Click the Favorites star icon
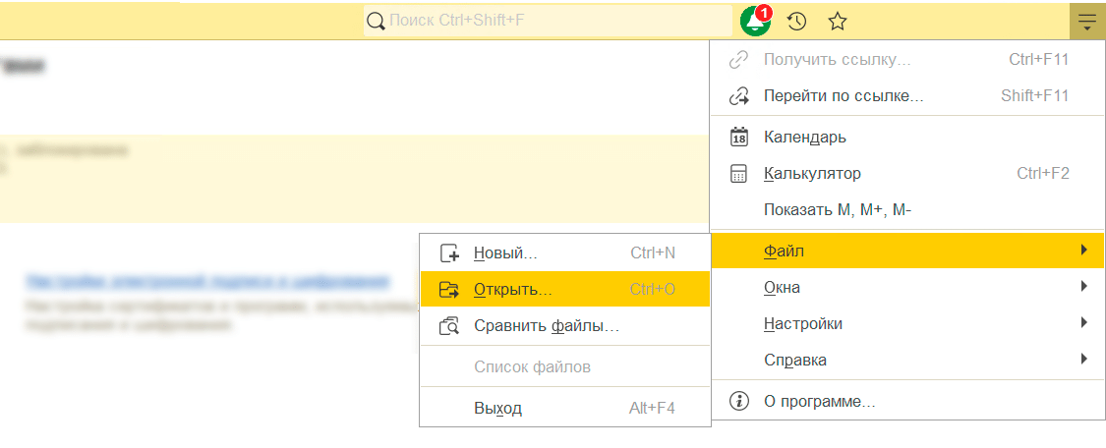The height and width of the screenshot is (448, 1106). 838,21
